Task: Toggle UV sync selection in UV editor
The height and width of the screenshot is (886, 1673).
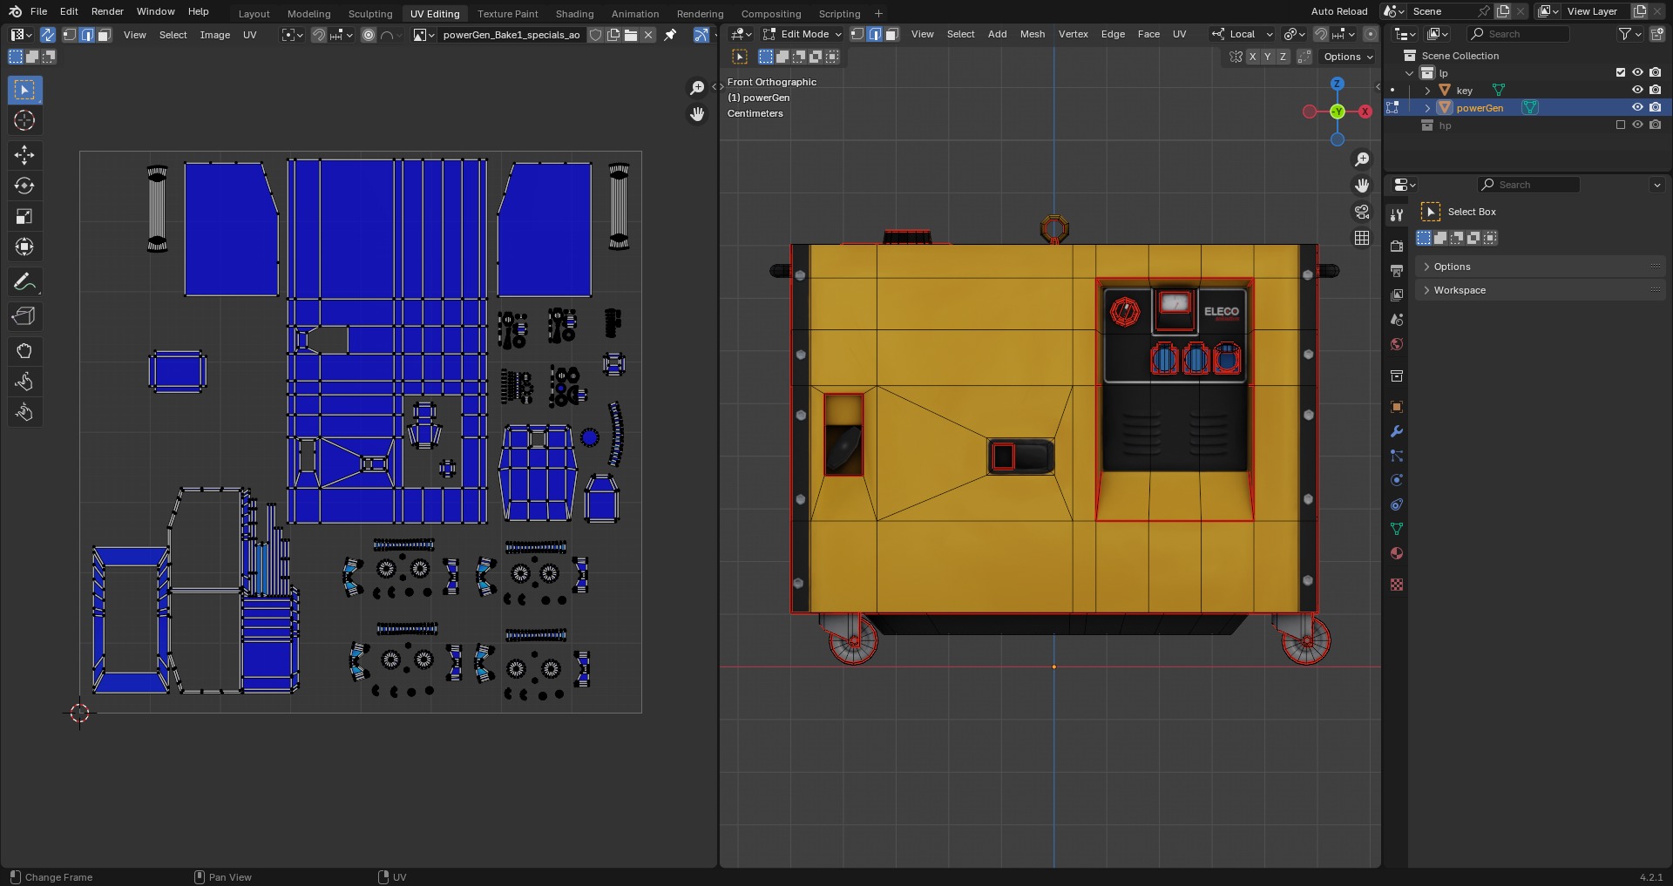Action: tap(47, 35)
